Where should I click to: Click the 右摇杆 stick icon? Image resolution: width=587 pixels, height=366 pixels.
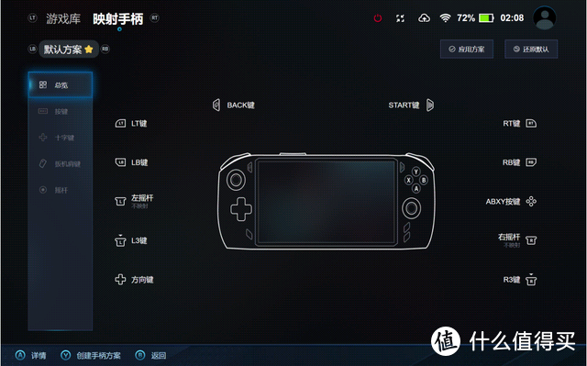point(531,240)
